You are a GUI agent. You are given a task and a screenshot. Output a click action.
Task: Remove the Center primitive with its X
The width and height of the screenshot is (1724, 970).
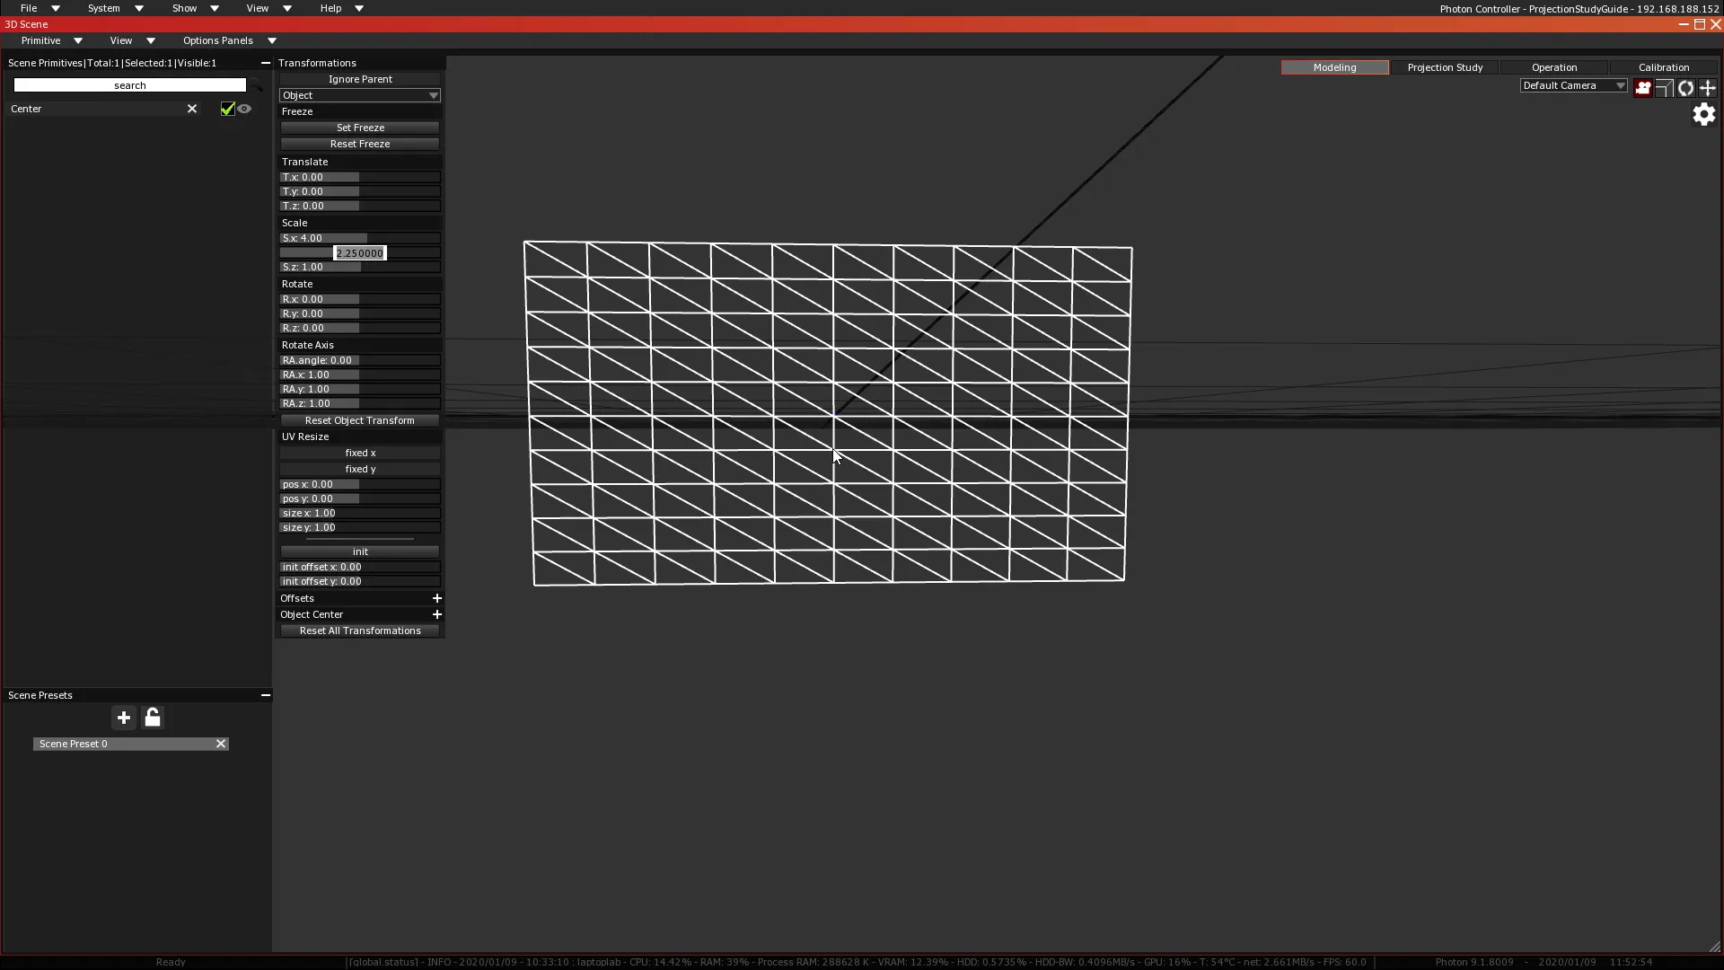click(191, 109)
